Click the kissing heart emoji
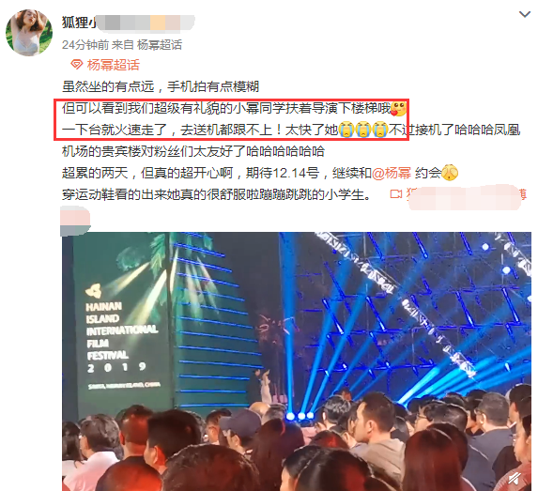This screenshot has height=491, width=538. tap(399, 109)
